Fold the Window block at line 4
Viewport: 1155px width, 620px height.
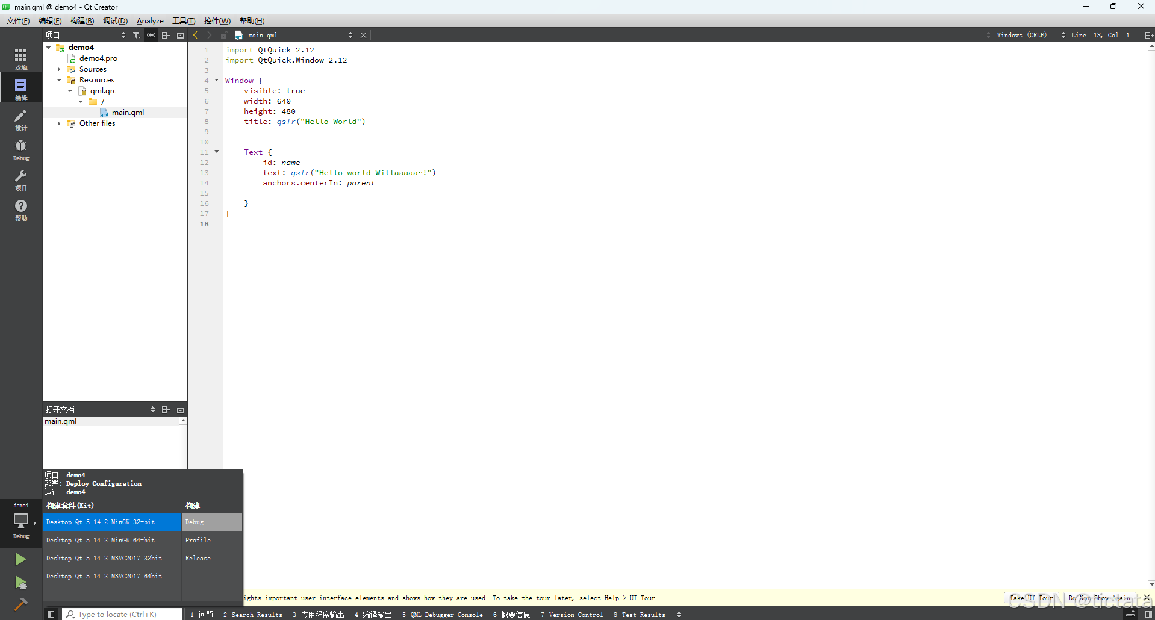coord(217,80)
